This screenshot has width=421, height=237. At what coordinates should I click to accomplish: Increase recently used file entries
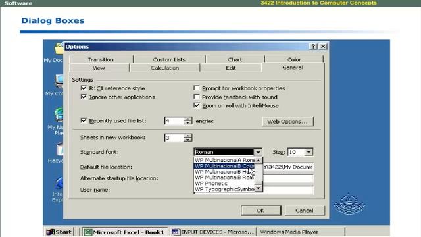pos(188,118)
